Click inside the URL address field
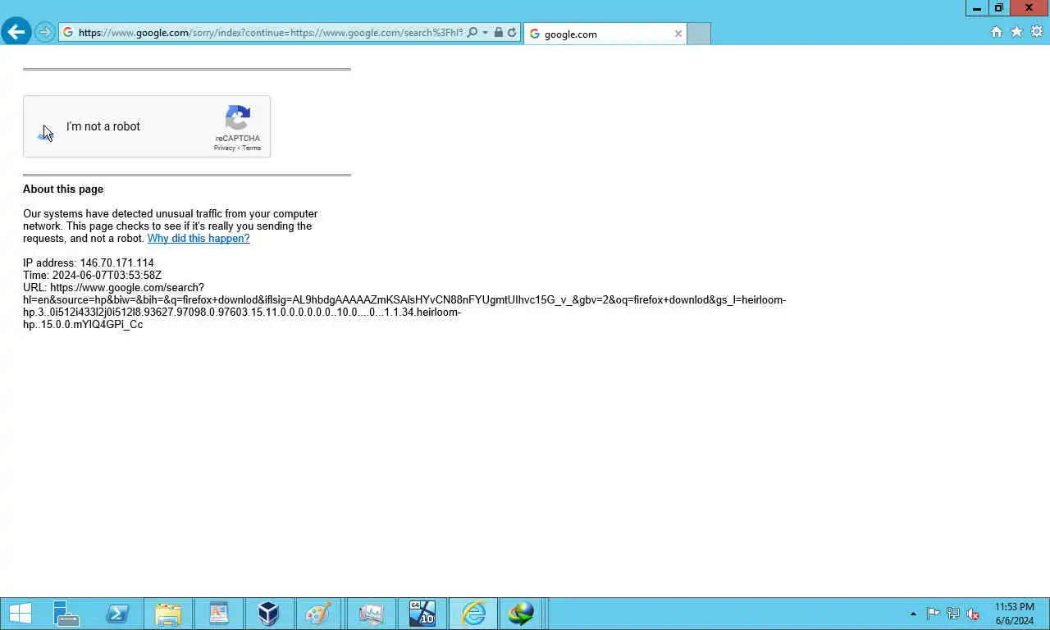Screen dimensions: 1050x630 click(271, 33)
